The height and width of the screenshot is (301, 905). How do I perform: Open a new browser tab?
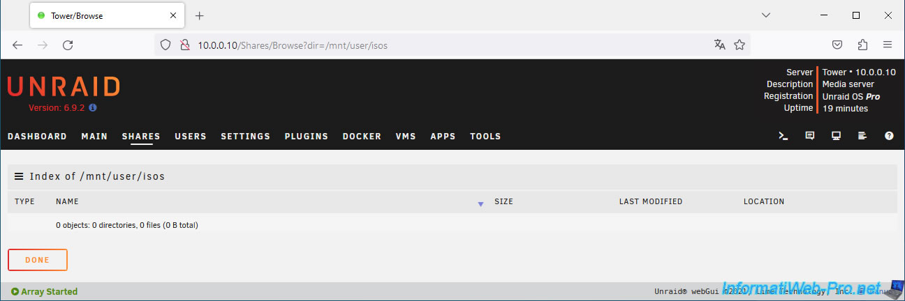pyautogui.click(x=199, y=15)
